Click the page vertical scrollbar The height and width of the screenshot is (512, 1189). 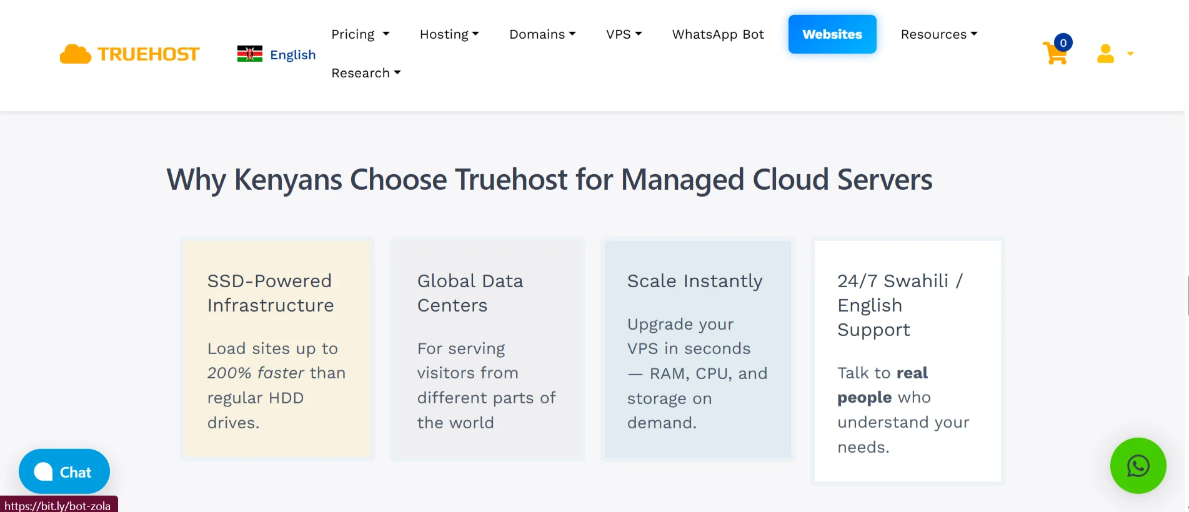(x=1187, y=296)
